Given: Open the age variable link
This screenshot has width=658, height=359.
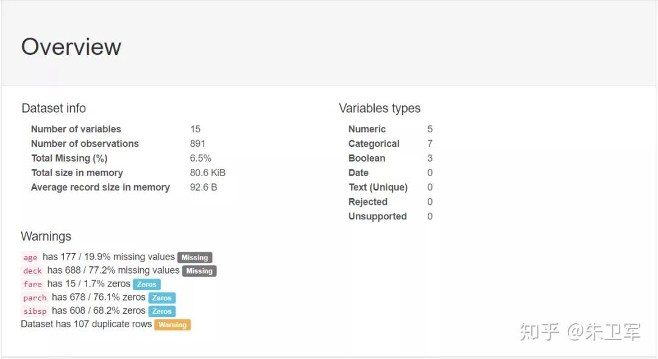Looking at the screenshot, I should [x=30, y=257].
